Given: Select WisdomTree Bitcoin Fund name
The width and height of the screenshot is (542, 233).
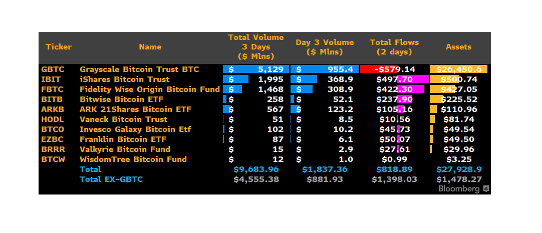Looking at the screenshot, I should pyautogui.click(x=133, y=159).
